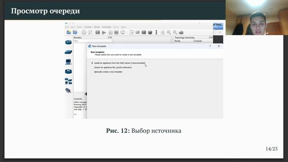Viewport: 288px width, 162px height.
Task: Browse switches in the device sidebar
Action: tap(68, 52)
